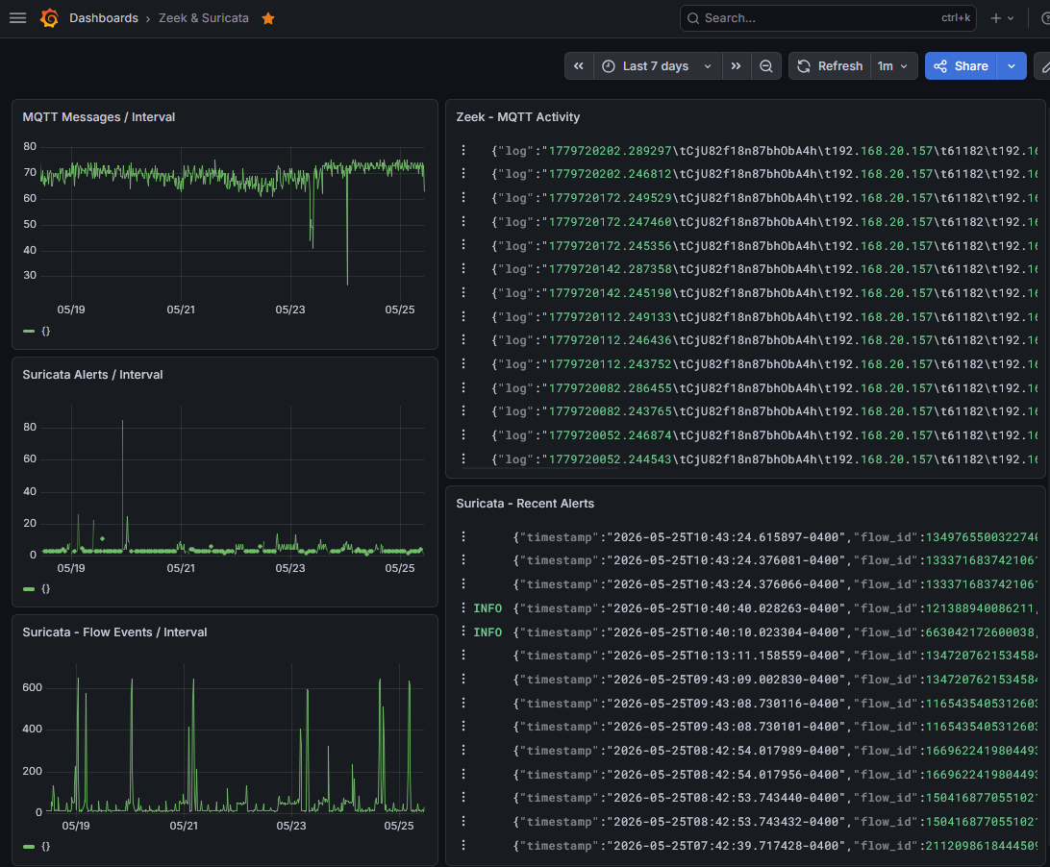Open the Dashboards breadcrumb link
The width and height of the screenshot is (1050, 867).
(104, 18)
